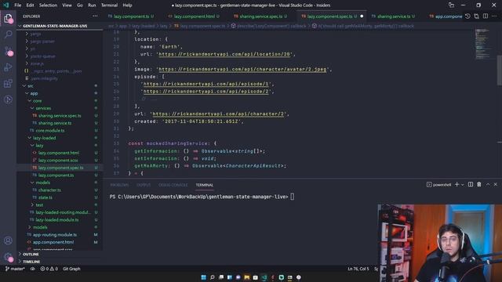Open the Manage gear in activity bar
This screenshot has height=282, width=502.
click(8, 256)
